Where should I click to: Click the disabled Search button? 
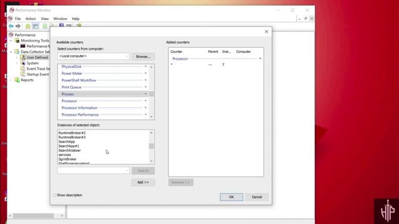143,170
